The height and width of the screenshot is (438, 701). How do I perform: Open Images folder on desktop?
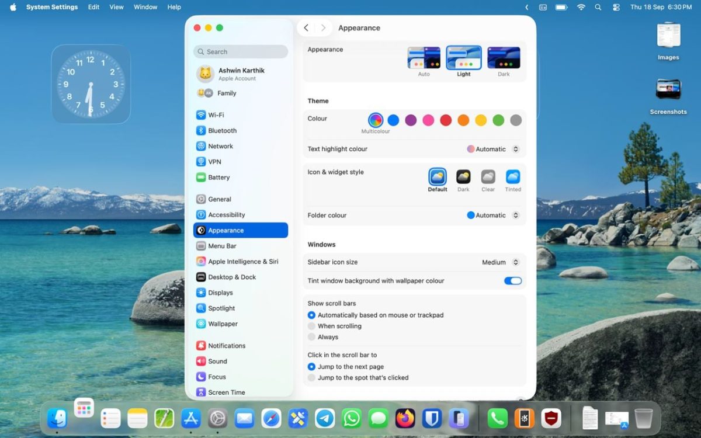click(x=668, y=41)
